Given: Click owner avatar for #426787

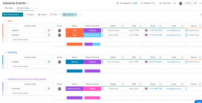Looking at the screenshot, I should click(59, 31).
